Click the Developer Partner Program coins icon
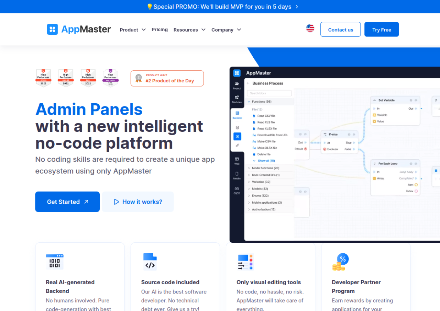440x311 pixels. [x=340, y=262]
